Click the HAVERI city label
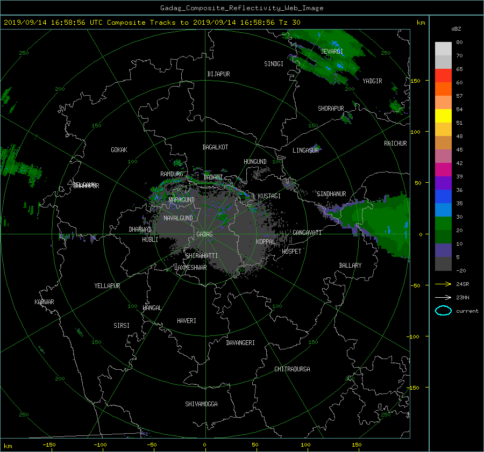This screenshot has width=484, height=452. coord(187,321)
